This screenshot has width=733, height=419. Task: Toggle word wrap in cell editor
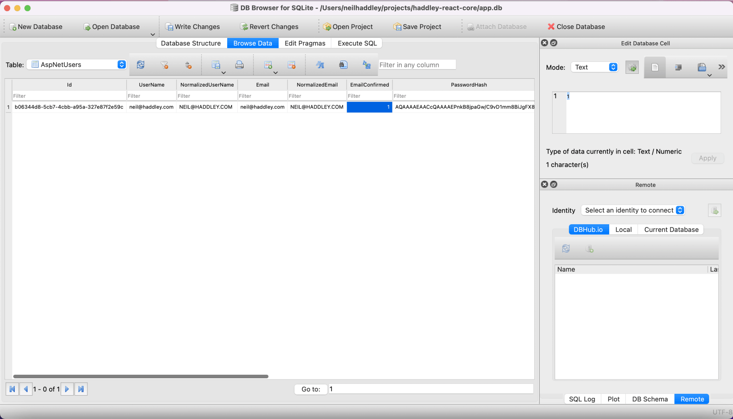tap(655, 67)
